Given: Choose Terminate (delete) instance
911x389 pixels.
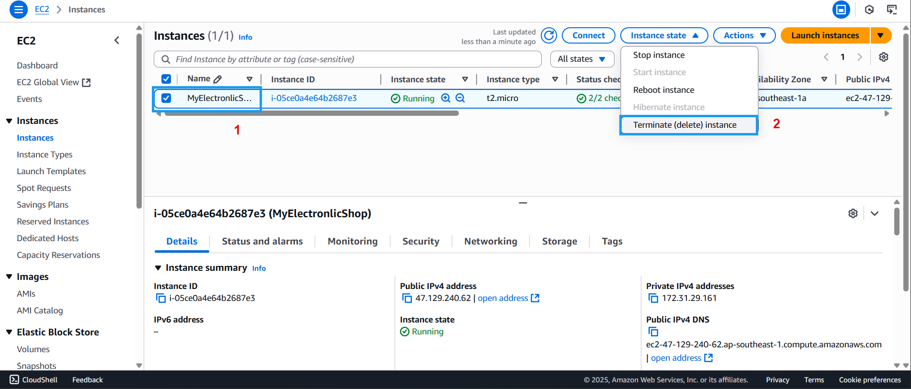Looking at the screenshot, I should pos(689,125).
